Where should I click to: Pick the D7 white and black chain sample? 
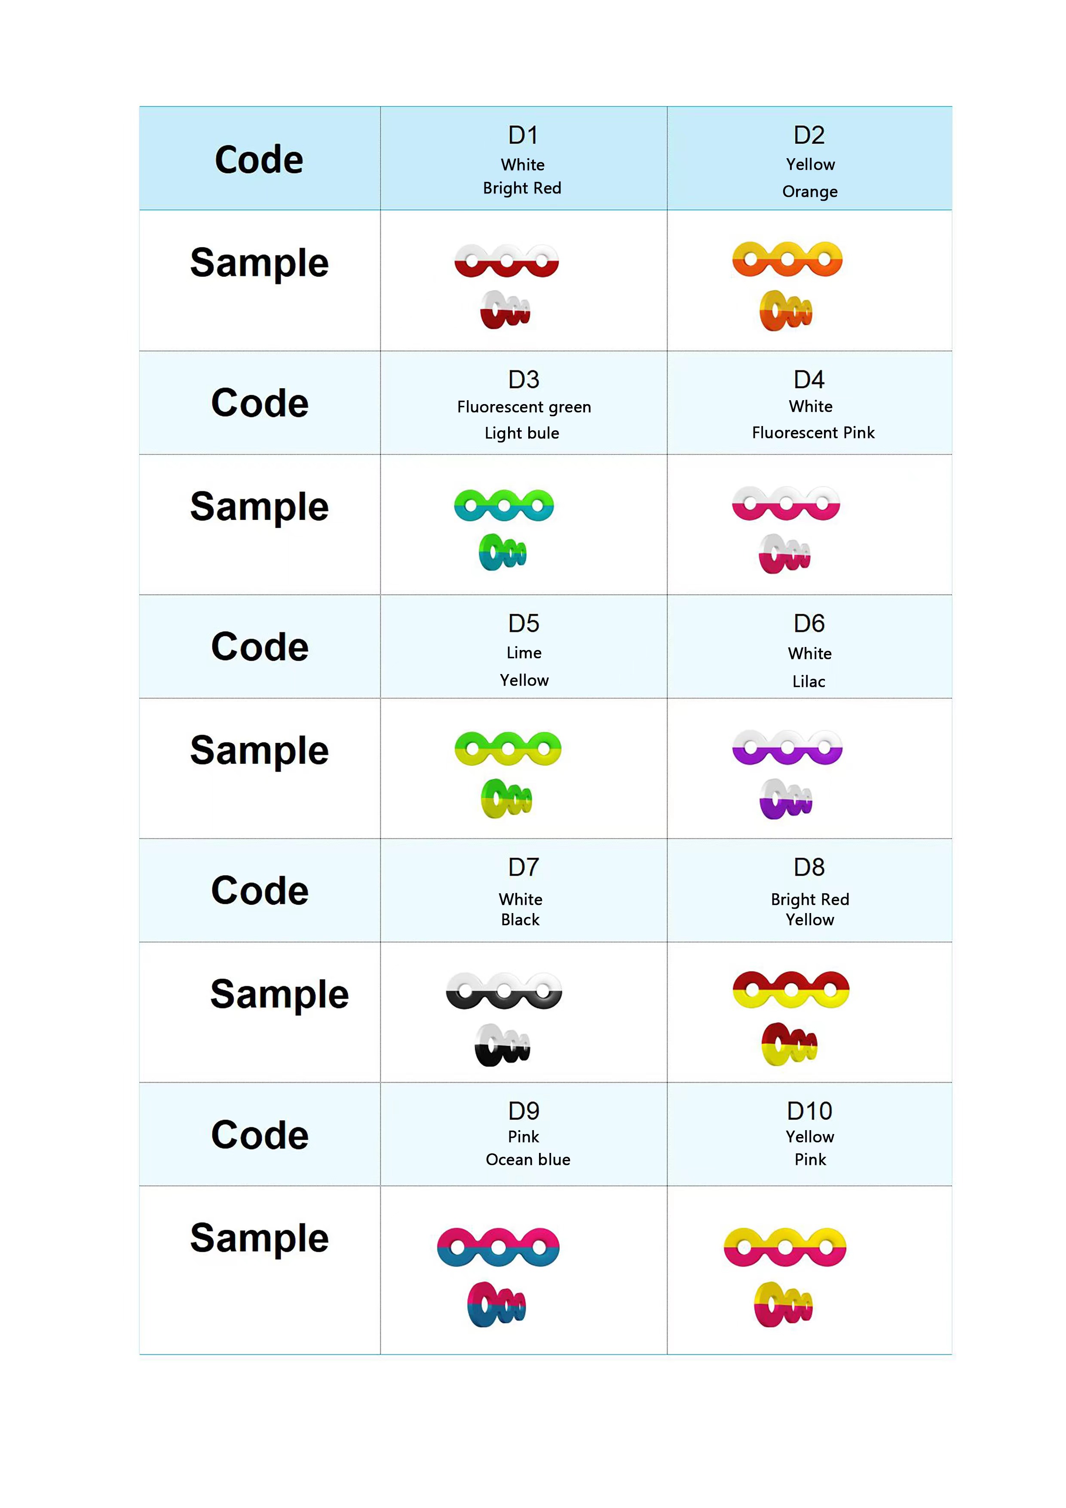[504, 1019]
